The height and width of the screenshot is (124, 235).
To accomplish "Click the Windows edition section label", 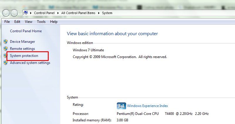I will [80, 43].
